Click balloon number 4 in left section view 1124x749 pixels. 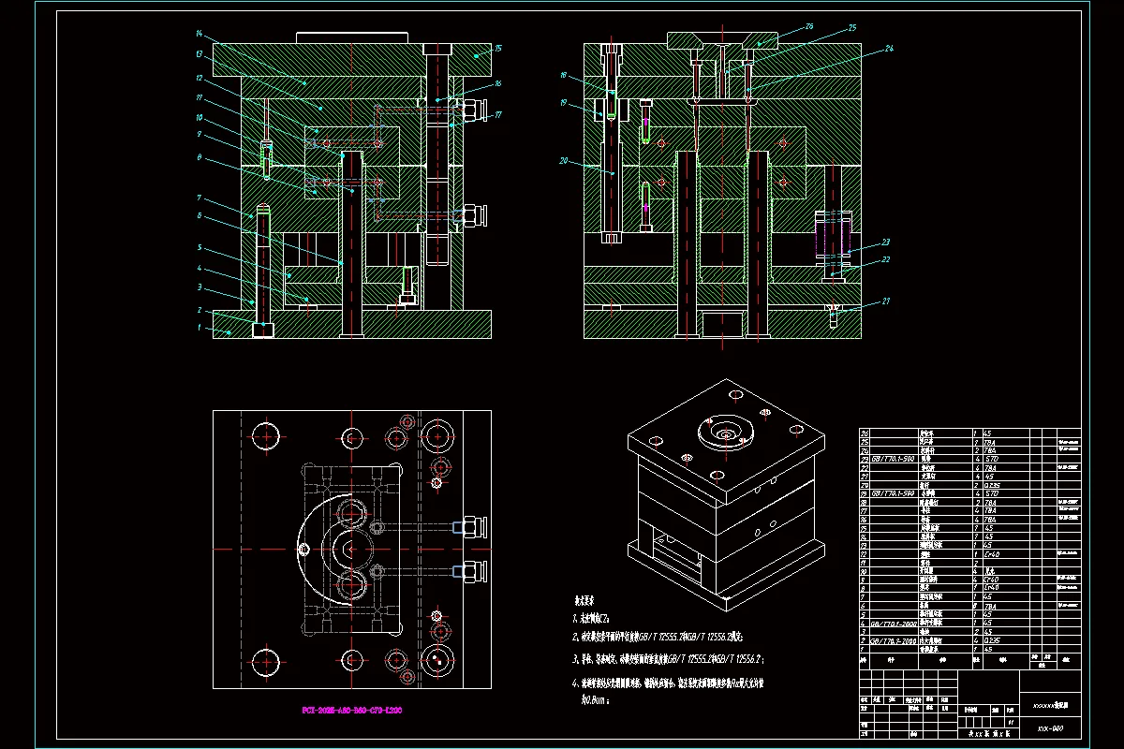(199, 270)
